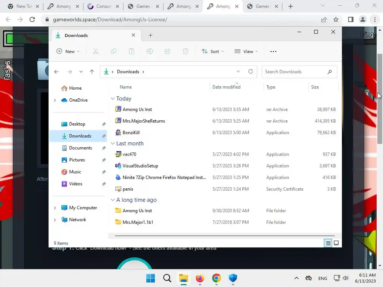383x287 pixels.
Task: Sort by Date modified column header
Action: point(226,87)
